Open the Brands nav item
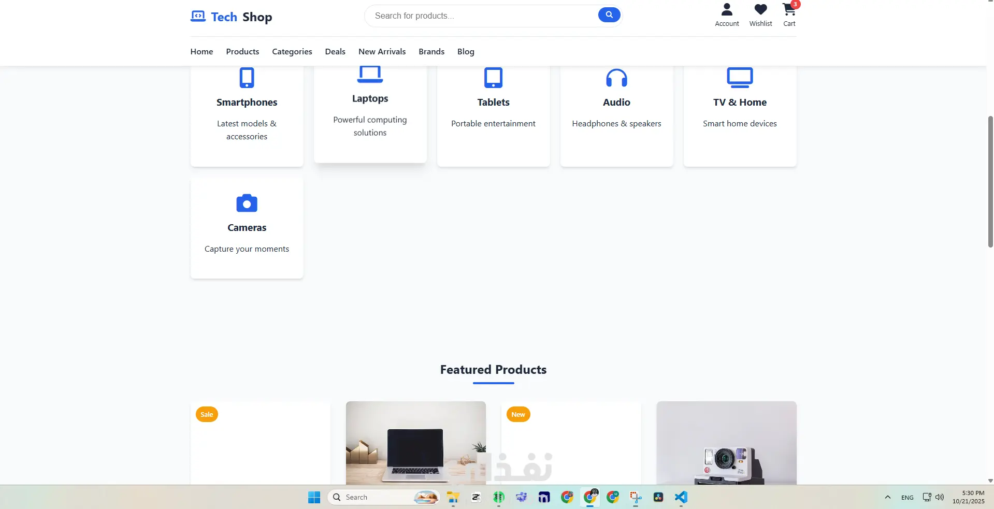This screenshot has width=994, height=509. pos(431,51)
